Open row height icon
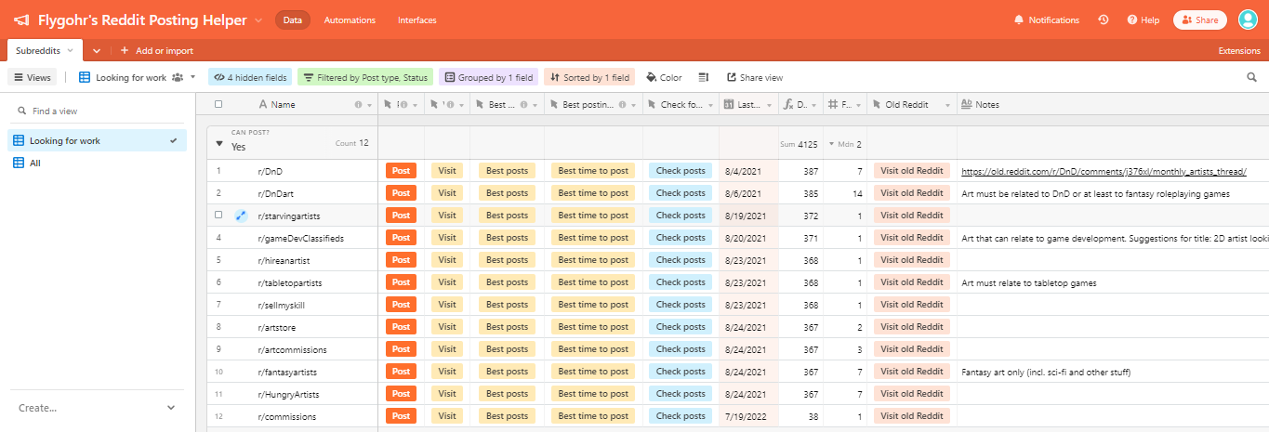This screenshot has width=1269, height=432. click(704, 78)
